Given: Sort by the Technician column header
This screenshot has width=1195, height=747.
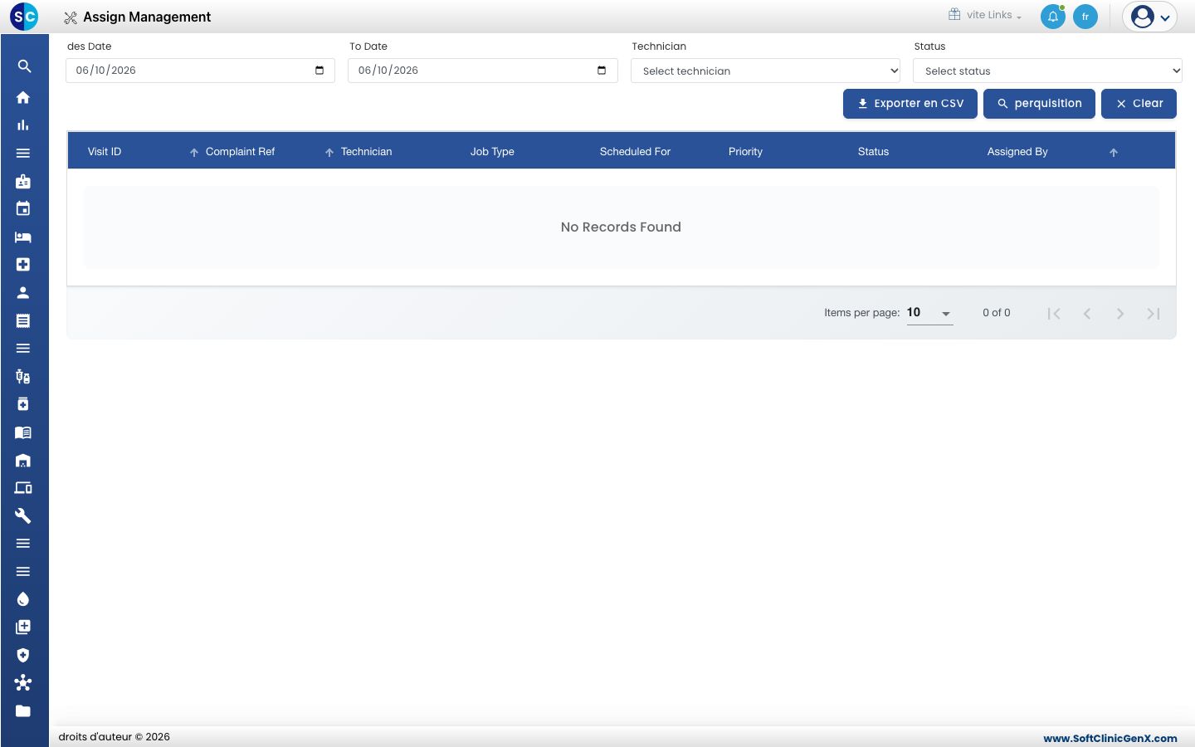Looking at the screenshot, I should [366, 152].
